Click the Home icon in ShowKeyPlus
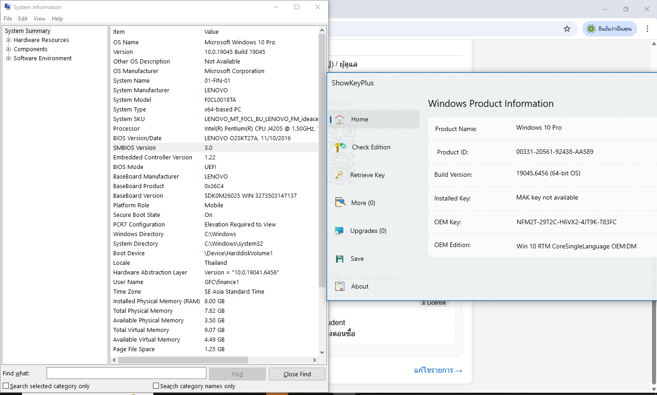The width and height of the screenshot is (657, 395). pos(340,120)
